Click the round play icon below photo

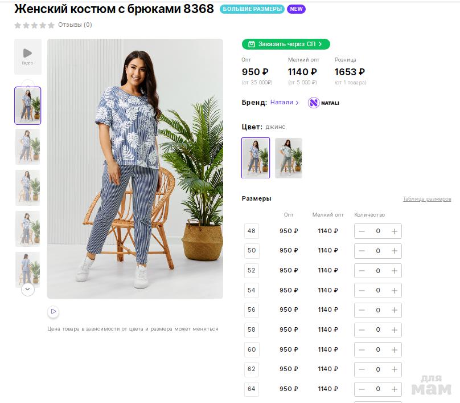[53, 311]
